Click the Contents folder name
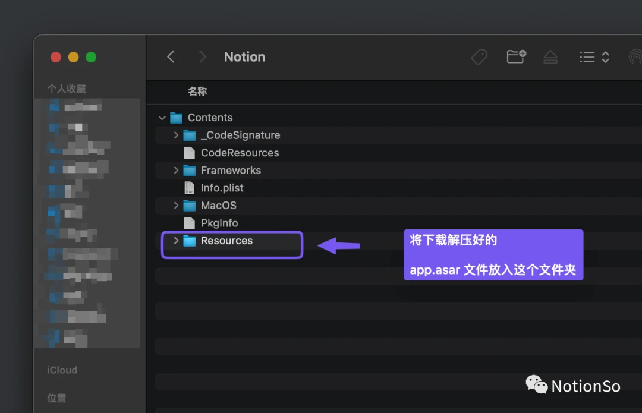 210,118
